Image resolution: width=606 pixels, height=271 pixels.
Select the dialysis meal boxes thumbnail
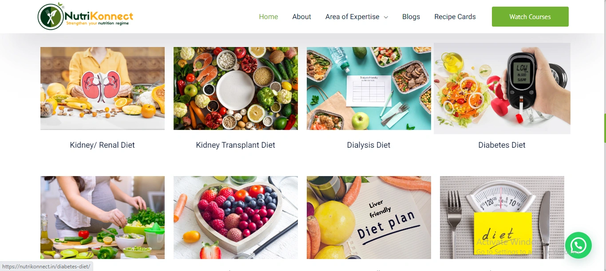pos(369,89)
